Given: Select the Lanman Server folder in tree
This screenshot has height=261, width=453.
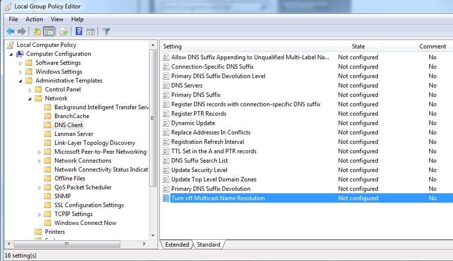Looking at the screenshot, I should tap(73, 134).
